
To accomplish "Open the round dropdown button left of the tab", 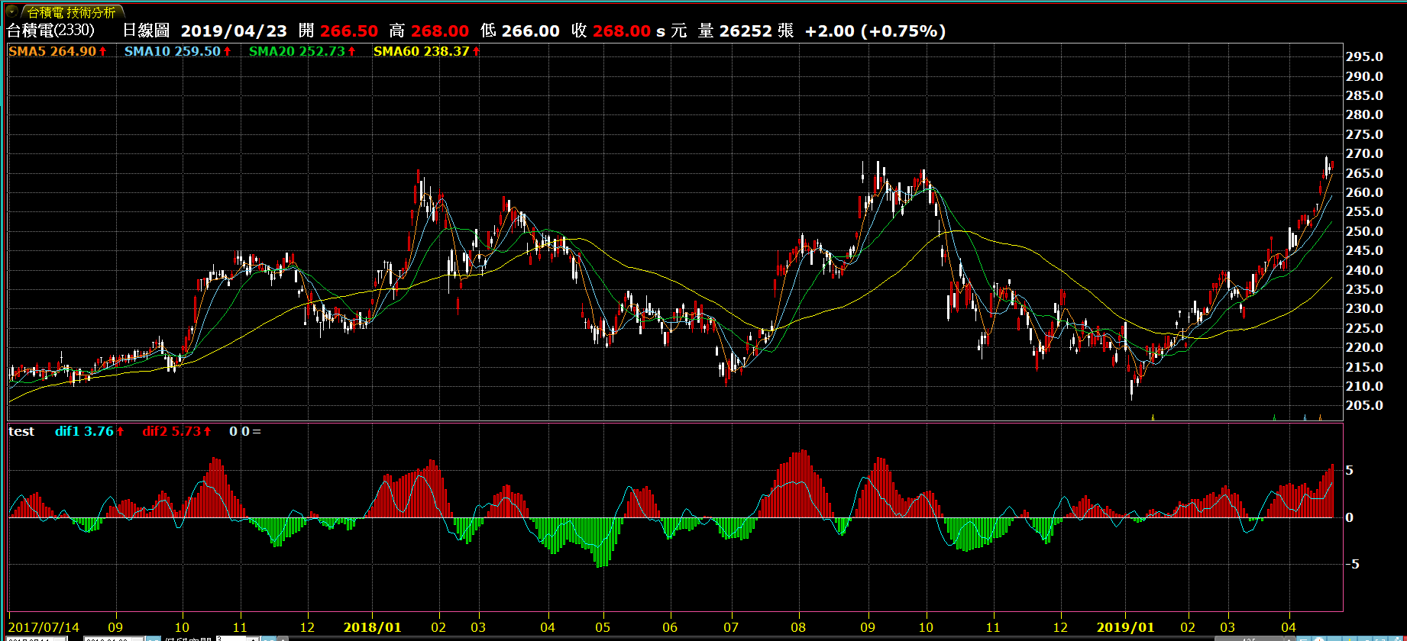I will 11,11.
